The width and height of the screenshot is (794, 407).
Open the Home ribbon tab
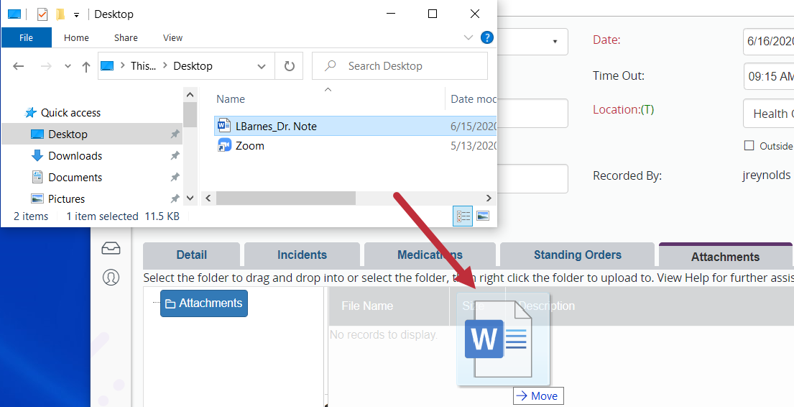coord(76,37)
